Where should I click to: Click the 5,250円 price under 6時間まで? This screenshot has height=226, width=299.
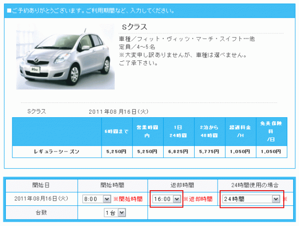coord(117,152)
